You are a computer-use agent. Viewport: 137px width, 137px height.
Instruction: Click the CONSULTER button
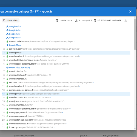(x=11, y=20)
